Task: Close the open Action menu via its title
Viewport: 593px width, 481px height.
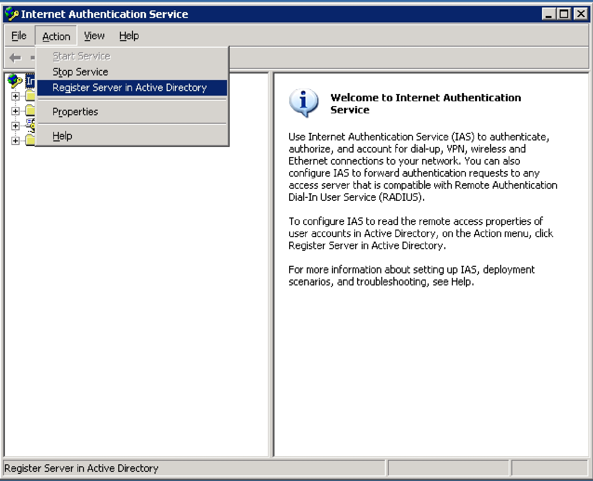Action: tap(56, 36)
